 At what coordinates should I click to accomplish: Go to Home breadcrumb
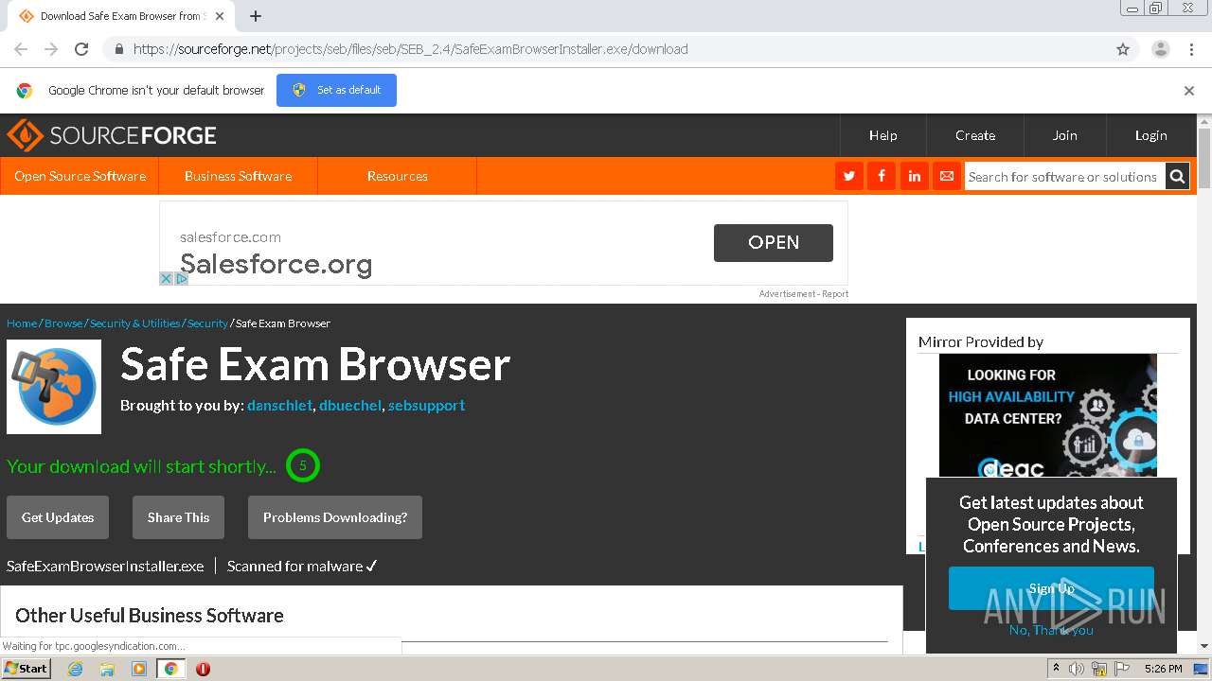pyautogui.click(x=22, y=323)
